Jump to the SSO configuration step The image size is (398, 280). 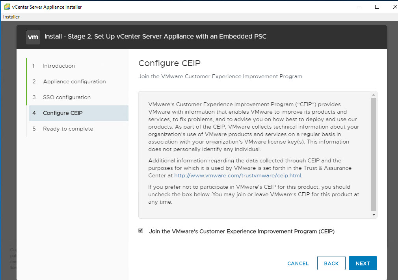(67, 97)
